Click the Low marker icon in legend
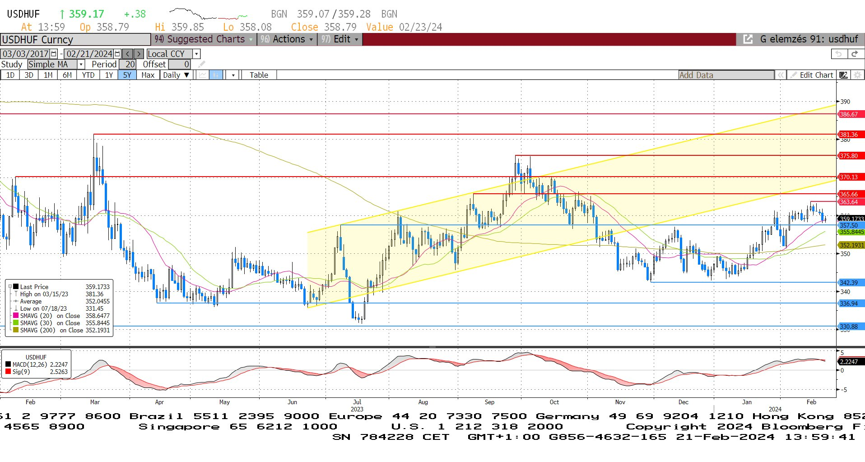Image resolution: width=865 pixels, height=462 pixels. tap(16, 308)
